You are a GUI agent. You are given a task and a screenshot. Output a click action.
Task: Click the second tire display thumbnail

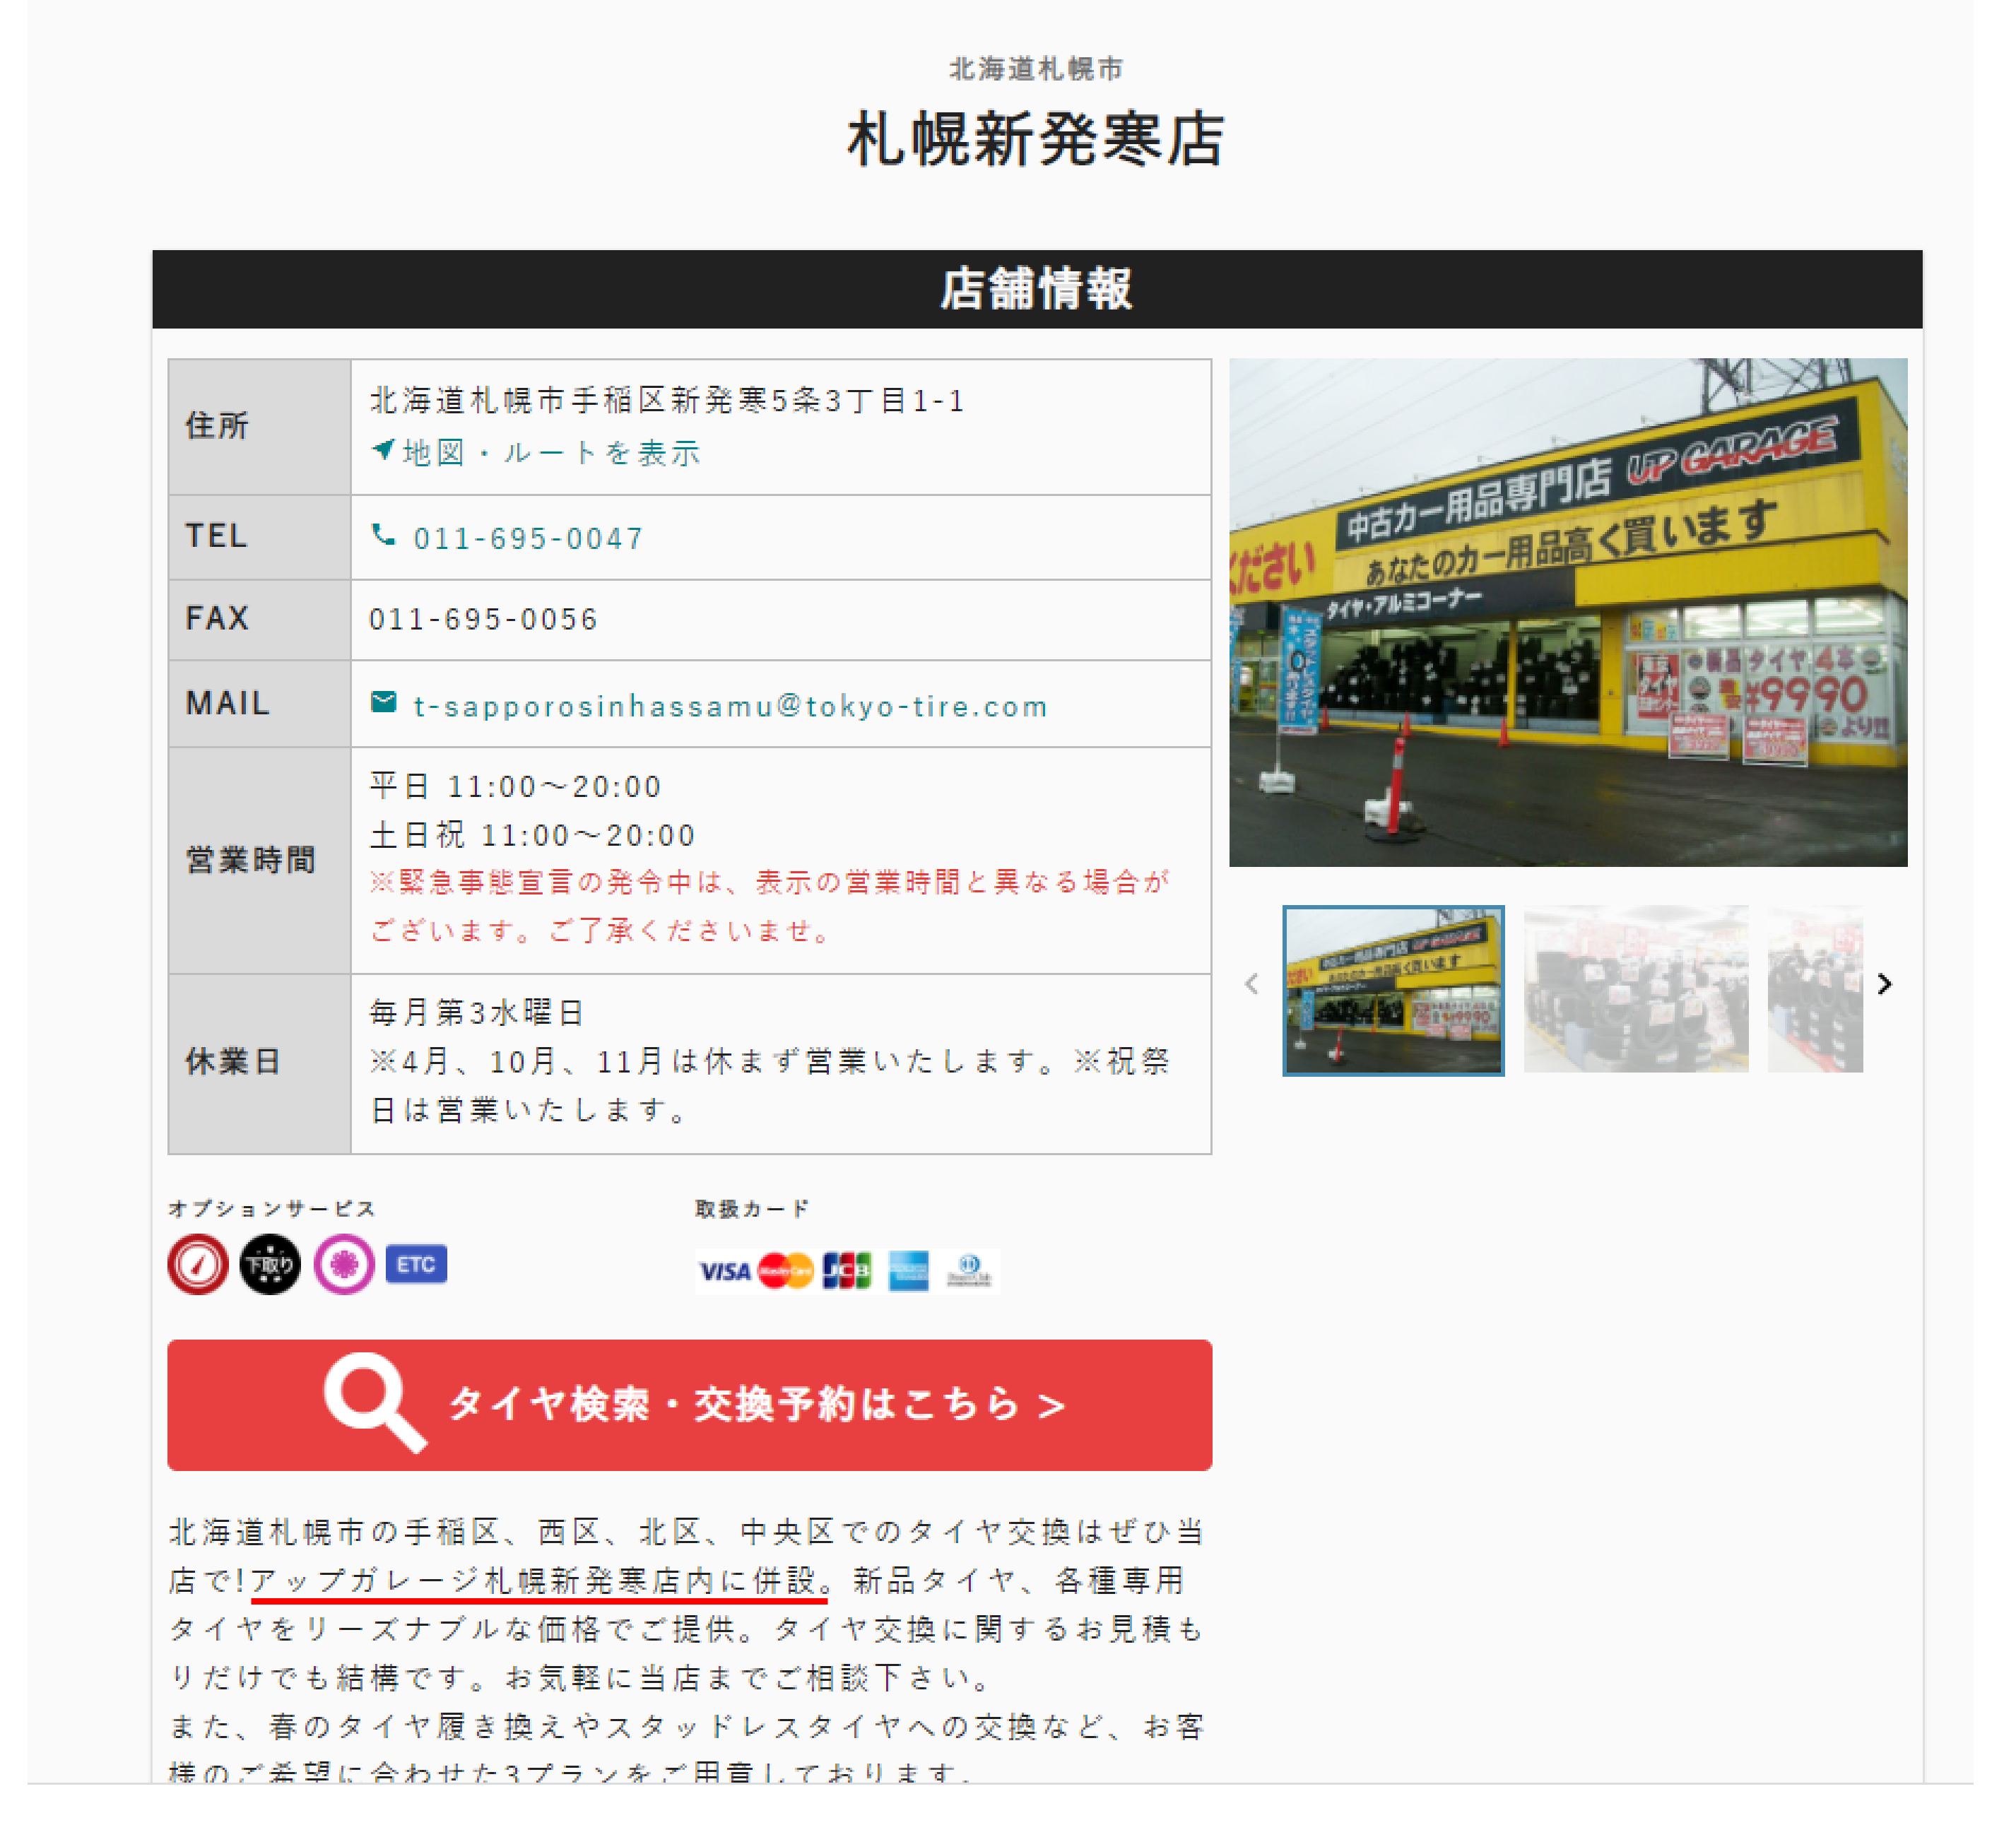1636,988
